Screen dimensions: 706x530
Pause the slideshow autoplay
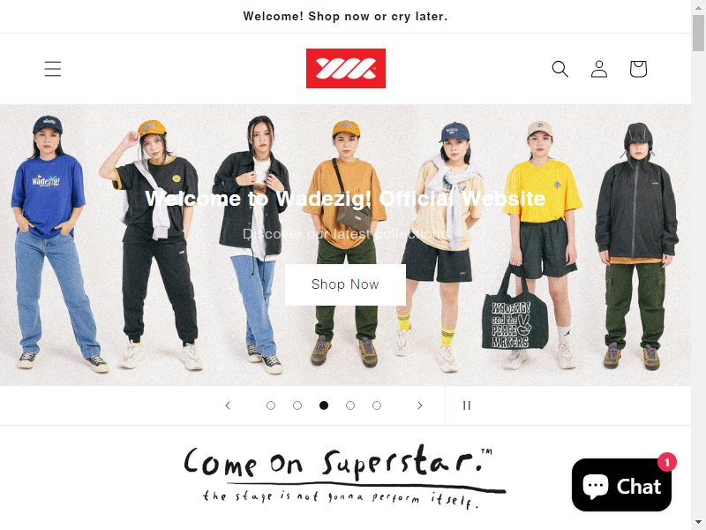[467, 405]
